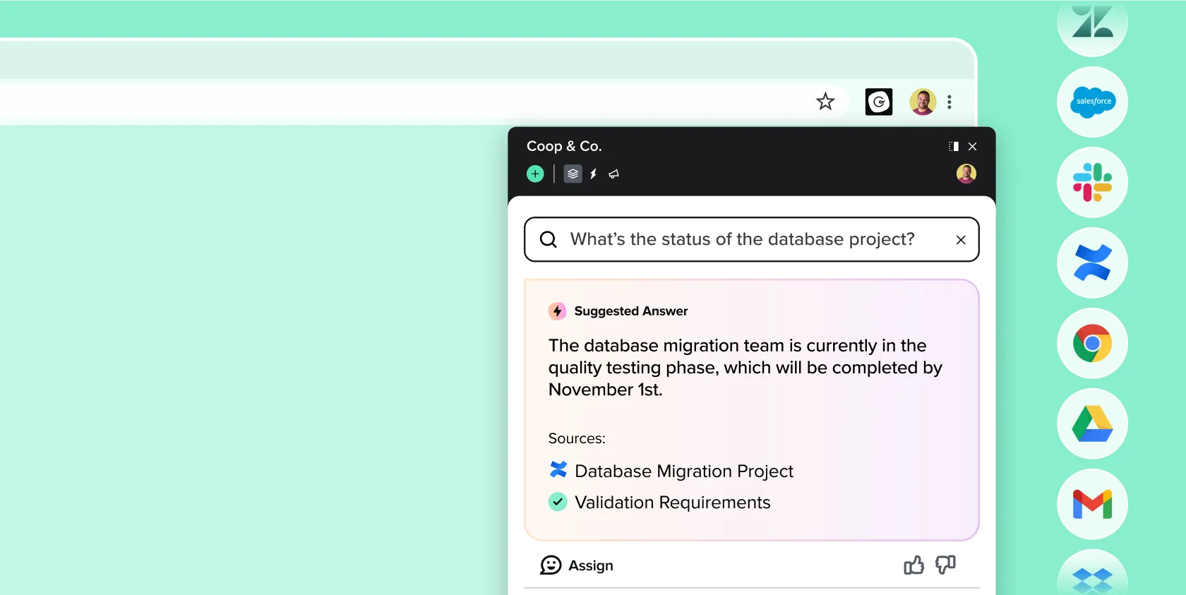Open the Guru browser extension icon
Screen dimensions: 1186x595
[879, 102]
